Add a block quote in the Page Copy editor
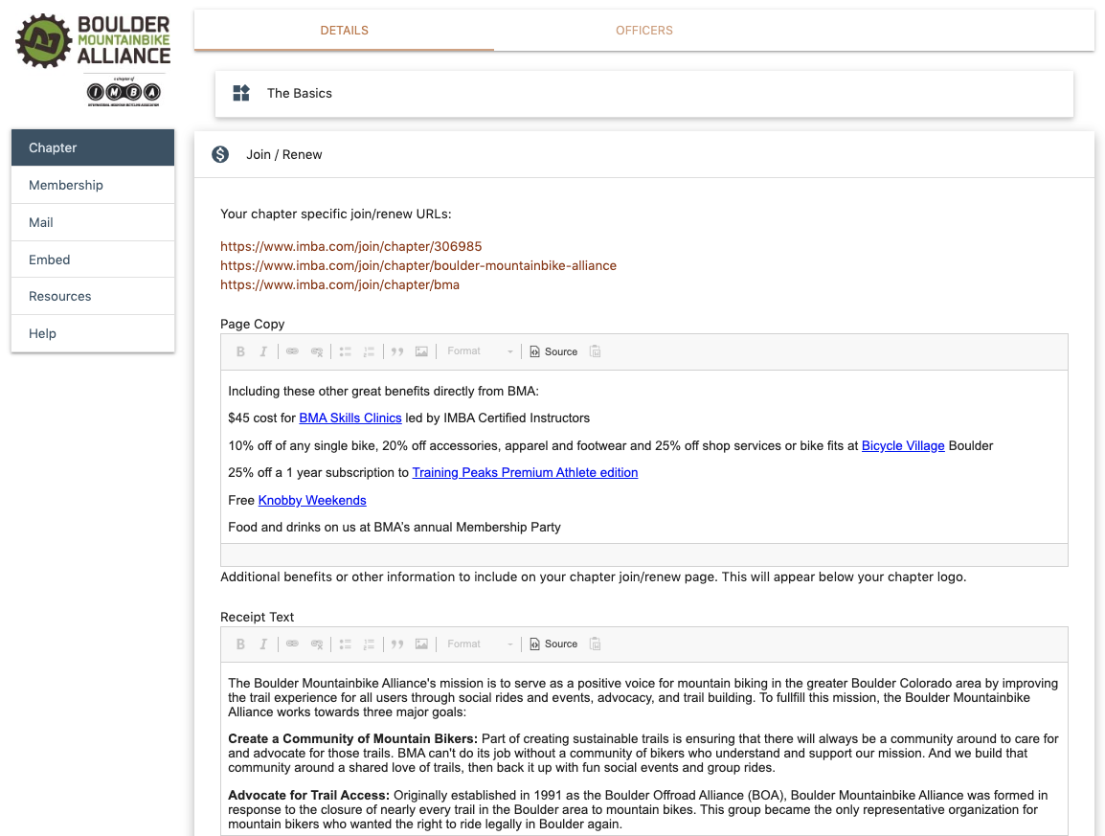This screenshot has width=1105, height=836. tap(396, 351)
